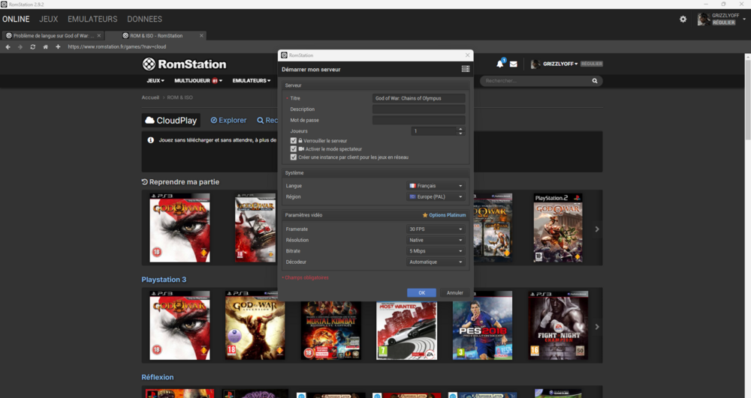Click the browser reload icon
Image resolution: width=751 pixels, height=398 pixels.
click(32, 46)
